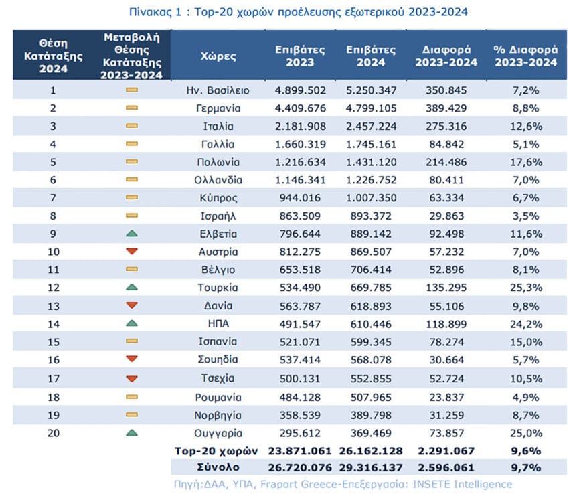Click the yellow unchanged marker beside Ισπανία
Viewport: 577px width, 502px height.
pos(132,341)
